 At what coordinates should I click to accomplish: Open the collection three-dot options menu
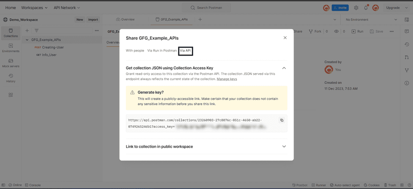click(392, 31)
